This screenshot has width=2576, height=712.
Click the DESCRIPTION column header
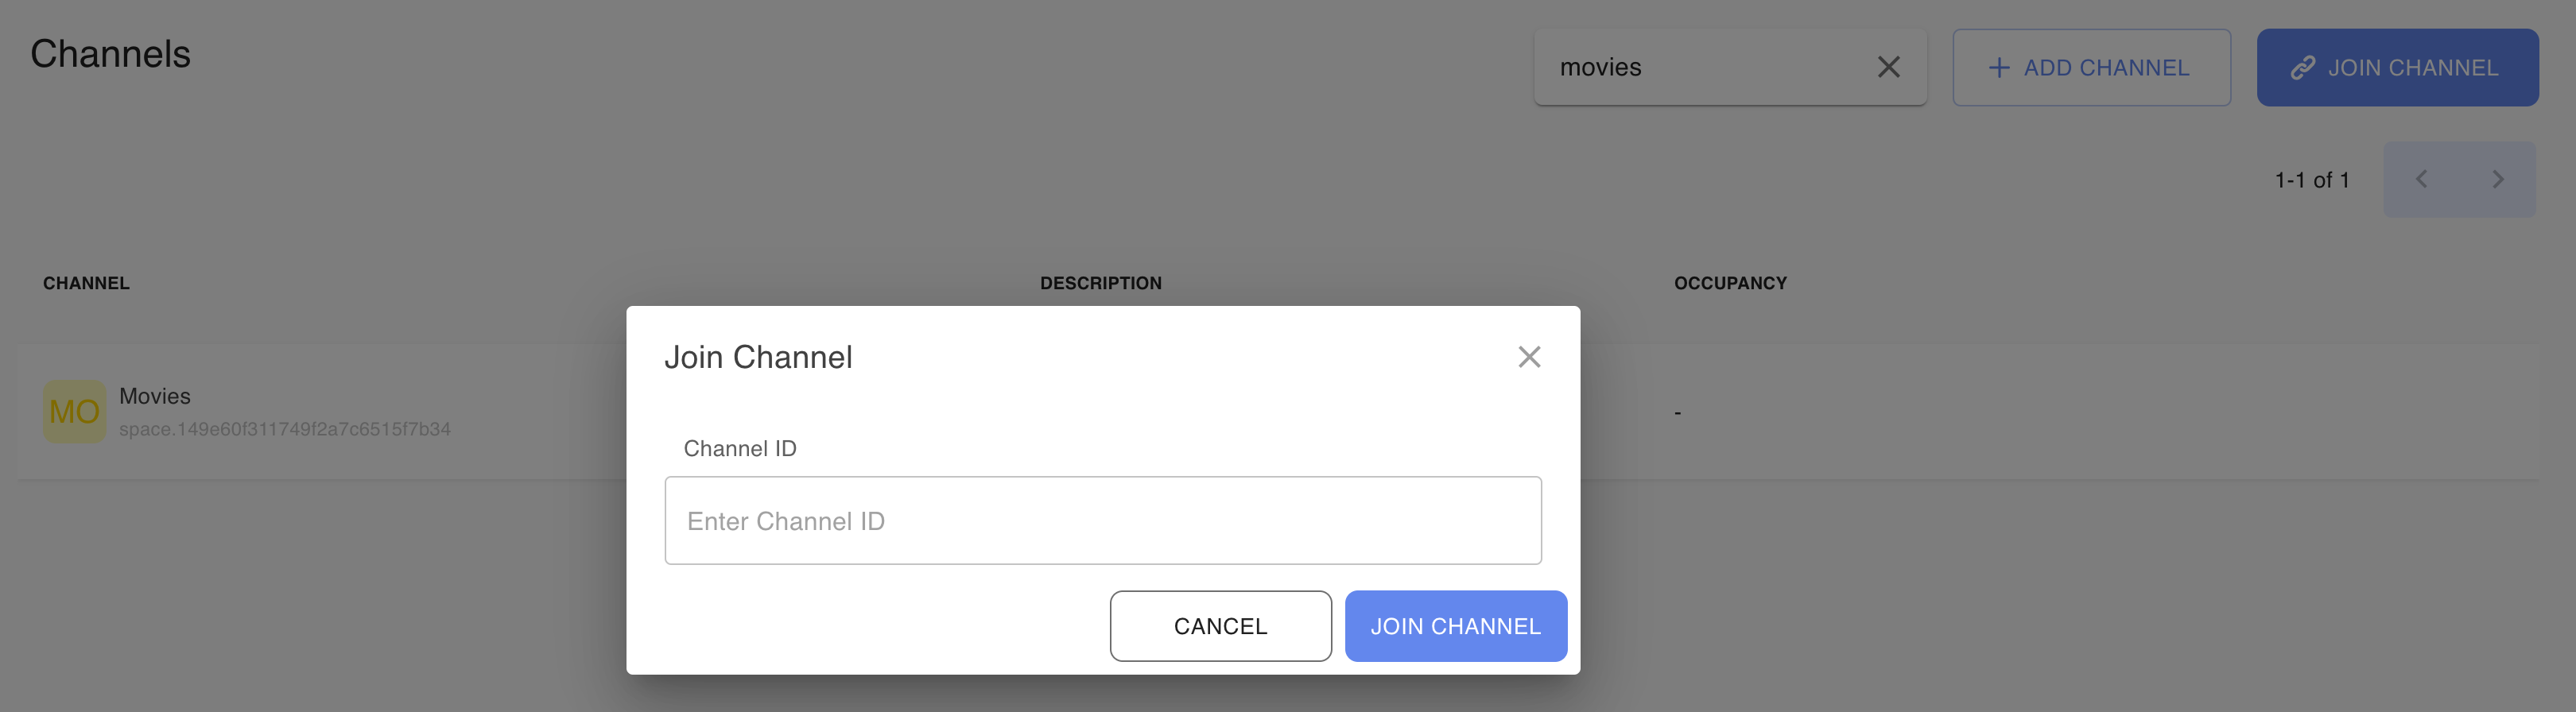pyautogui.click(x=1100, y=283)
